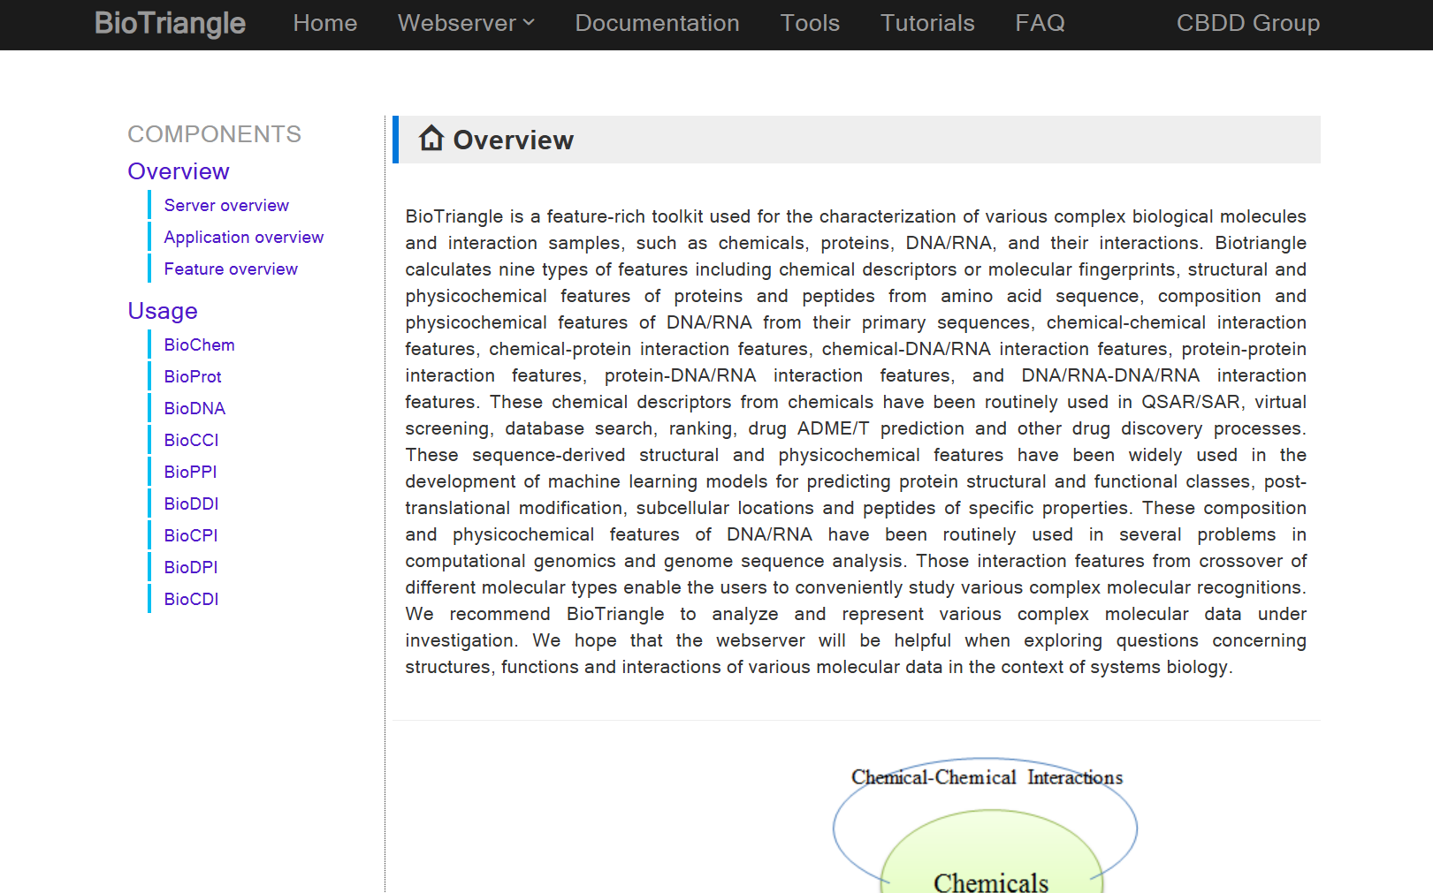The height and width of the screenshot is (893, 1433).
Task: Open Application overview in sidebar
Action: point(244,238)
